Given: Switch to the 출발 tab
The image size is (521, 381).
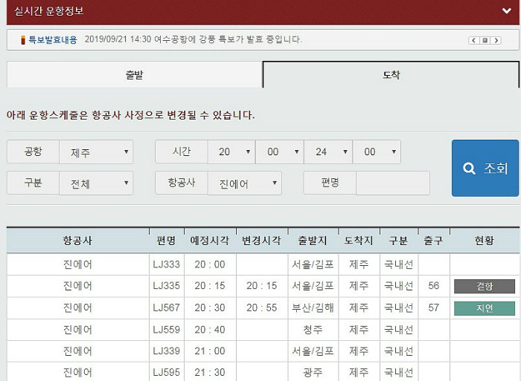Looking at the screenshot, I should click(x=134, y=74).
